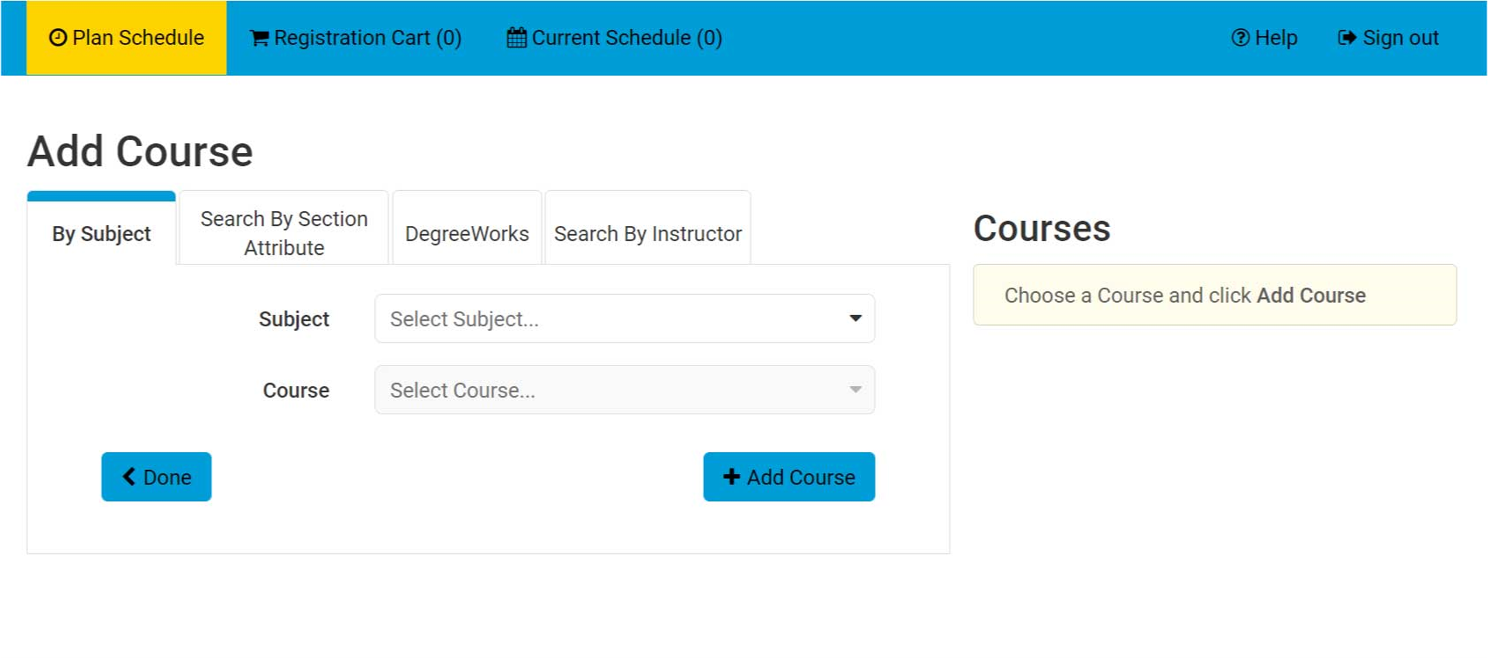Click the calendar icon beside Current Schedule

coord(516,37)
